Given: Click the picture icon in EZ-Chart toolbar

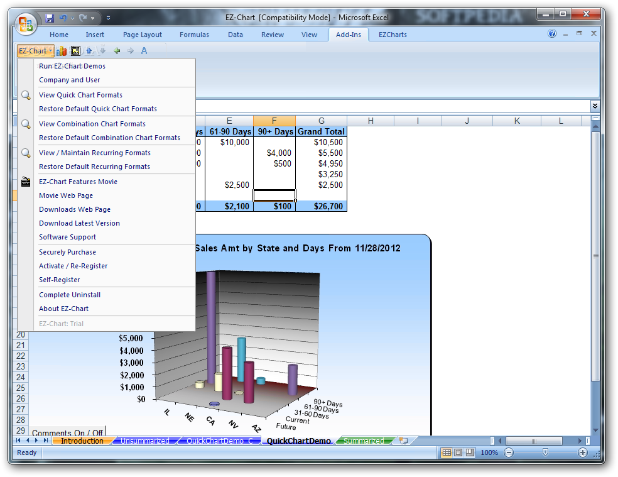Looking at the screenshot, I should (75, 51).
